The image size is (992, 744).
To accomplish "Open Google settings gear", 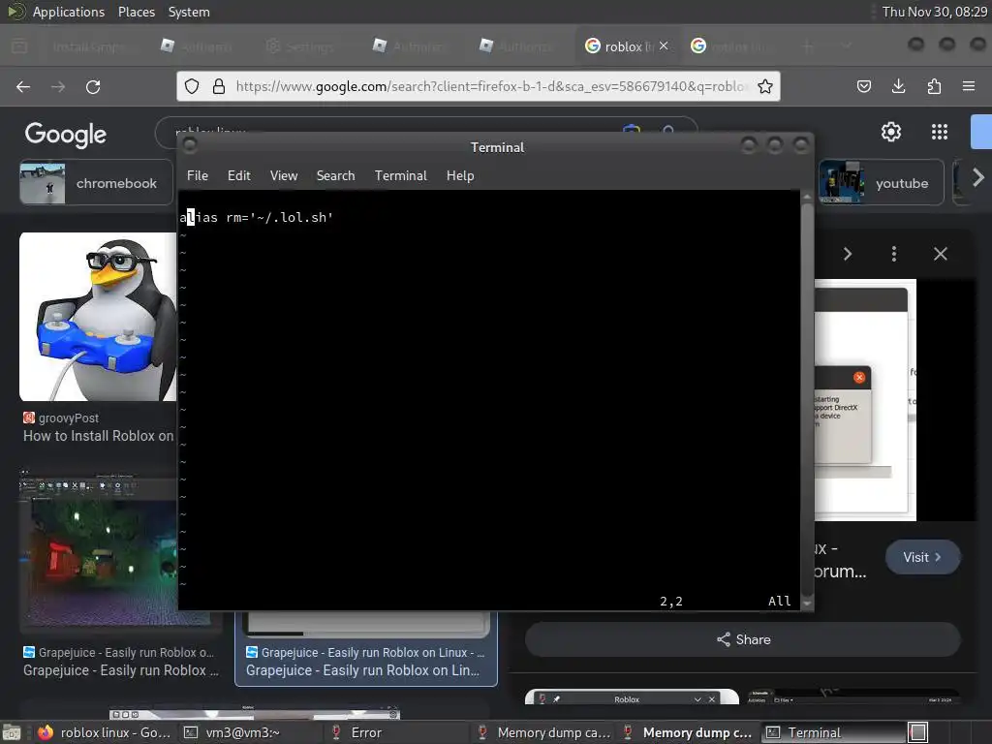I will click(x=891, y=132).
